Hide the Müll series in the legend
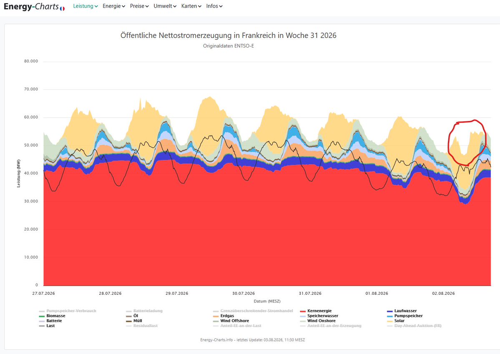The image size is (500, 354). [134, 321]
